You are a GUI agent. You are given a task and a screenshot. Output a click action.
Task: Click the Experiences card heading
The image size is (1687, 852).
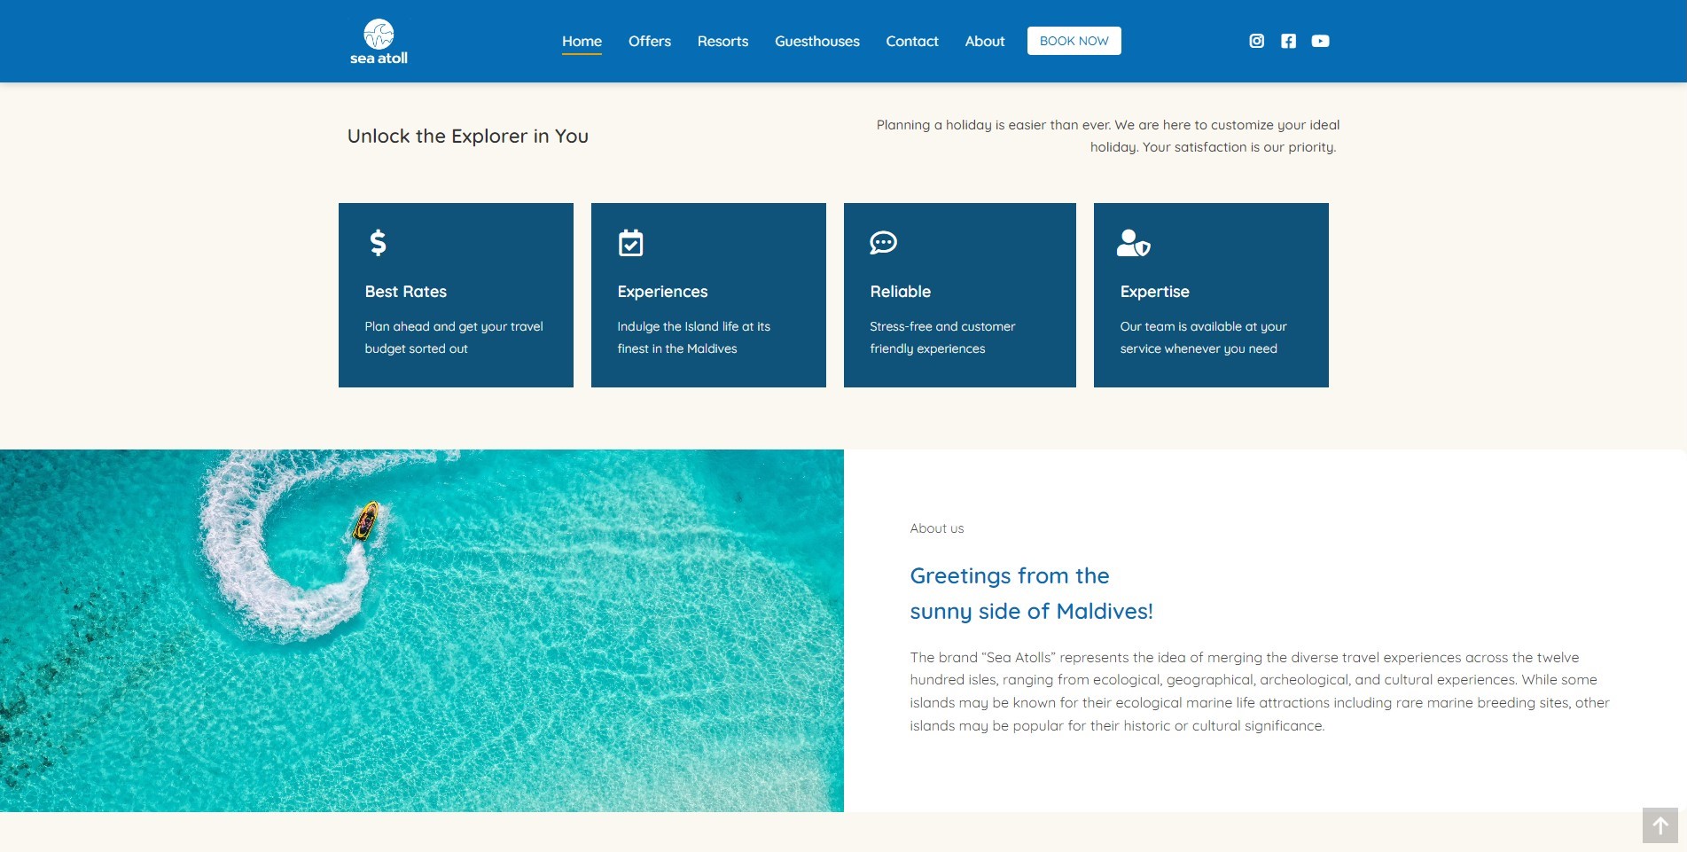(662, 292)
